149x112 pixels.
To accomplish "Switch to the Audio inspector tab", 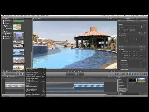I will [x=133, y=19].
